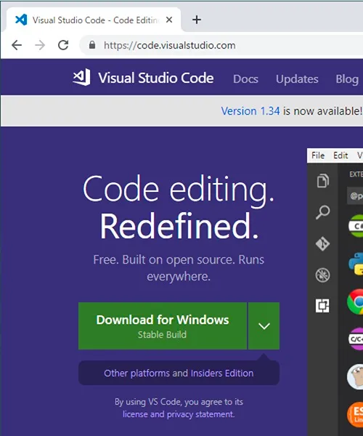Click the Python extension icon
The width and height of the screenshot is (363, 436).
[356, 264]
